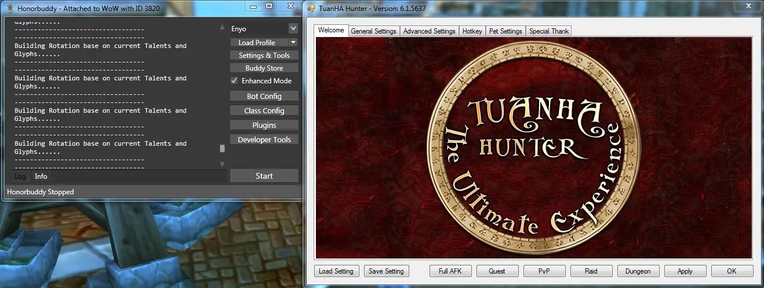
Task: Open the General Settings tab
Action: click(x=373, y=31)
